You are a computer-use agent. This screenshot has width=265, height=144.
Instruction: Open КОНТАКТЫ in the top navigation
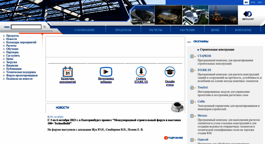243,30
